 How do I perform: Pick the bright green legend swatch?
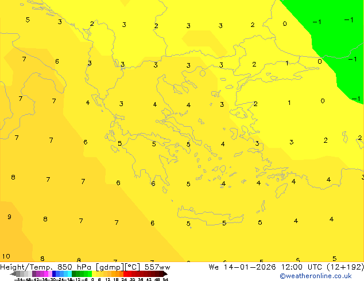(x=90, y=274)
